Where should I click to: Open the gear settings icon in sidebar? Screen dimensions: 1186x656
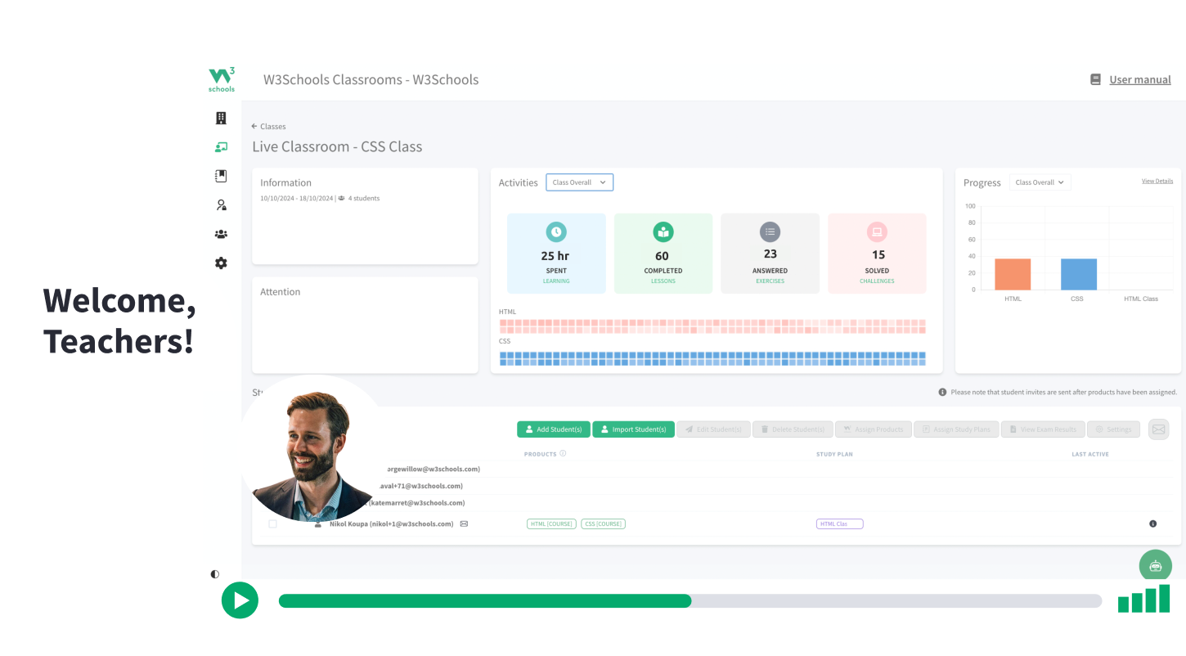click(221, 263)
